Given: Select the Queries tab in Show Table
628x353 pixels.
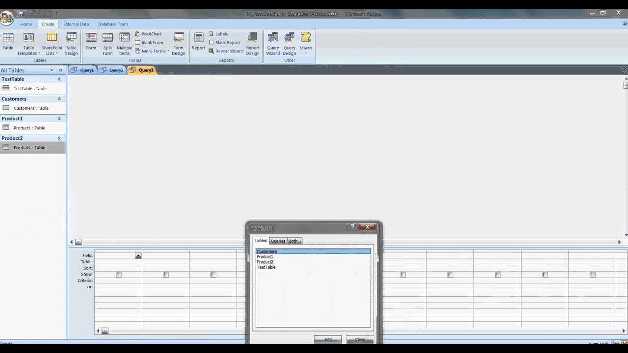Looking at the screenshot, I should point(278,241).
